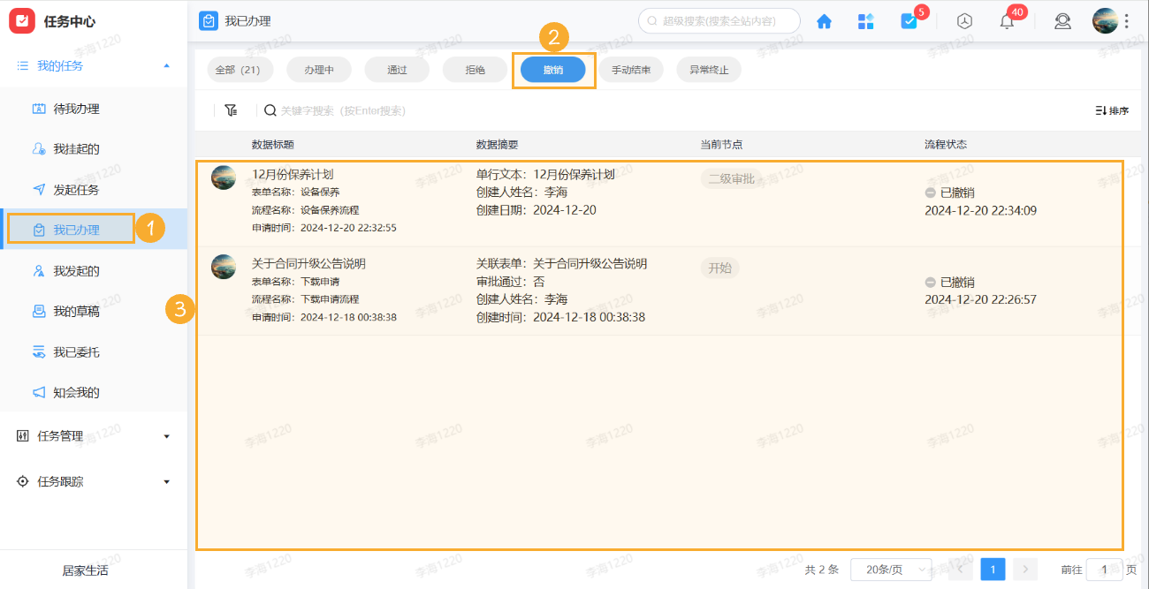点击搜索框左侧的筛选漏斗图标
Image resolution: width=1149 pixels, height=589 pixels.
231,109
